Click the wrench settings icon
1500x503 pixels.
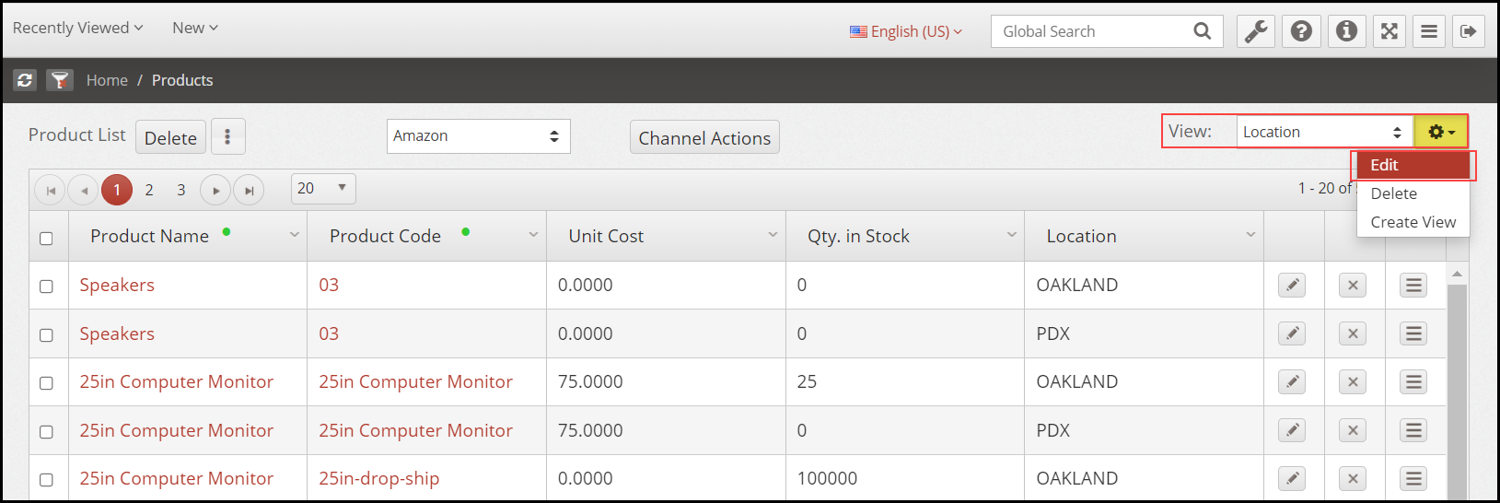point(1256,31)
